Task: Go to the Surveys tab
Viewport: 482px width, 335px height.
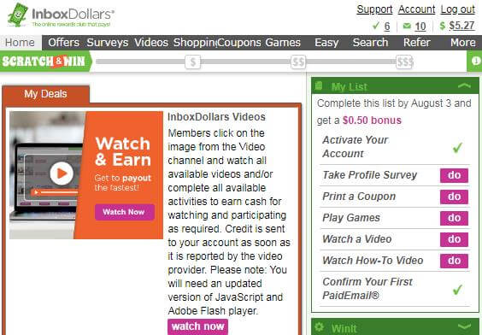Action: coord(108,43)
